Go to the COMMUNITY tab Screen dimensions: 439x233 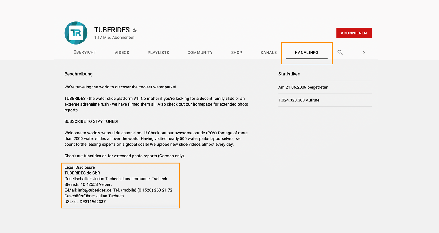coord(200,53)
